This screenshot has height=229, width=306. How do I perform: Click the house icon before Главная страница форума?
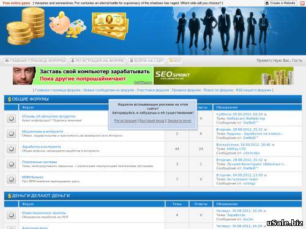tap(7, 60)
